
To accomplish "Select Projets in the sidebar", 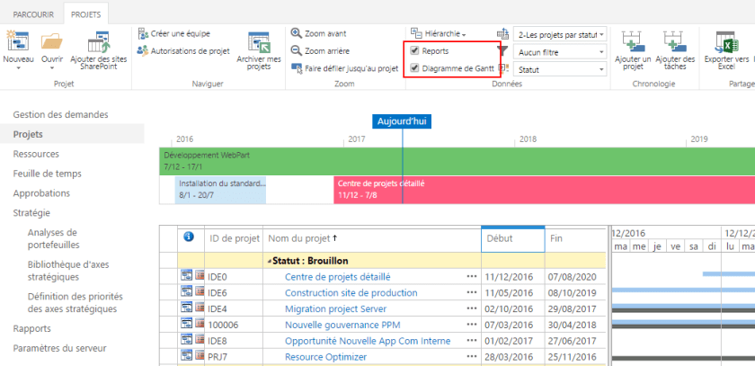I will (x=28, y=134).
